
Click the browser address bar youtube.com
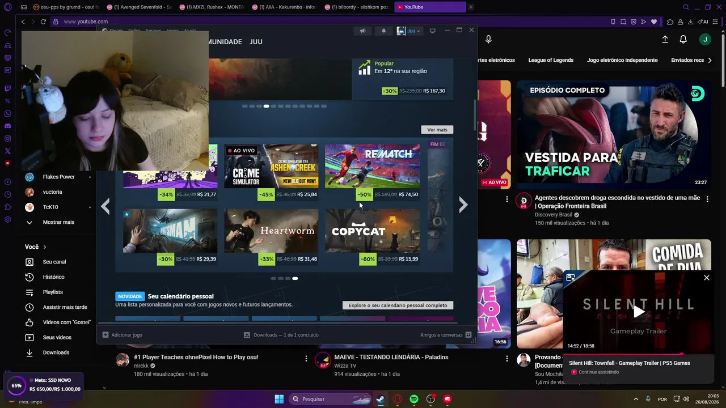click(86, 22)
